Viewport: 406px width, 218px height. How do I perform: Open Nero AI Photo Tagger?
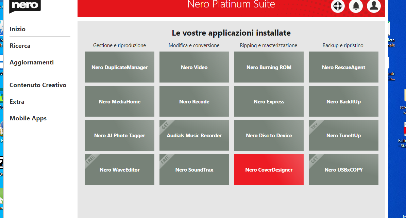pyautogui.click(x=119, y=135)
